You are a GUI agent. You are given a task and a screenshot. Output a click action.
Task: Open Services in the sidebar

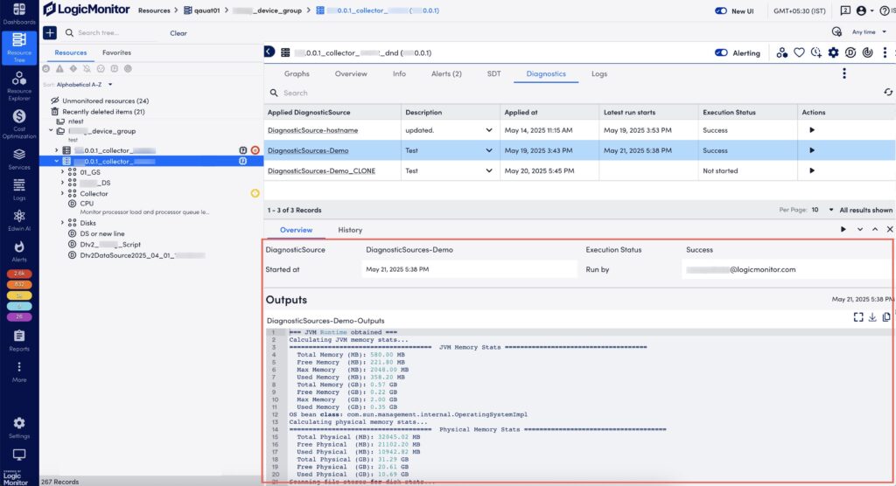[x=19, y=159]
